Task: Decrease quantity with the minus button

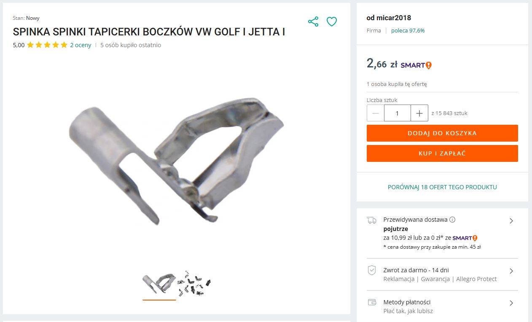Action: point(376,113)
